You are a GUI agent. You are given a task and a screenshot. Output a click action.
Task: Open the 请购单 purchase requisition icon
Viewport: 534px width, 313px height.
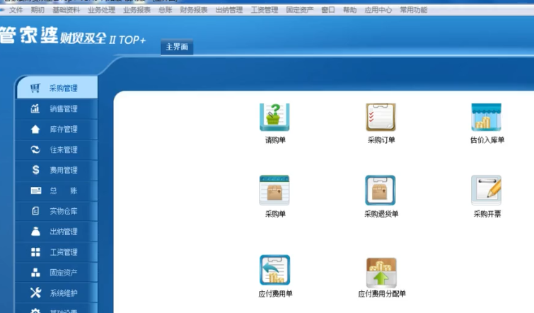(x=274, y=118)
